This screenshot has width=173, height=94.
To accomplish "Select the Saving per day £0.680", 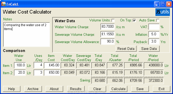I will click(x=99, y=81).
